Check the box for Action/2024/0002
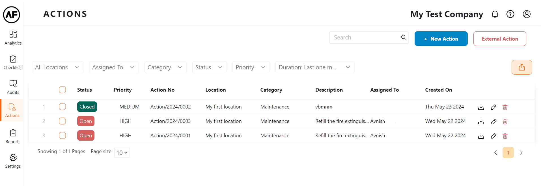Screen dimensions: 543x186 click(62, 107)
